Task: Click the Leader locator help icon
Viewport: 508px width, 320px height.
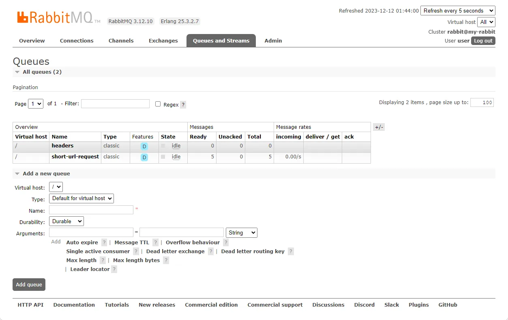Action: tap(114, 269)
